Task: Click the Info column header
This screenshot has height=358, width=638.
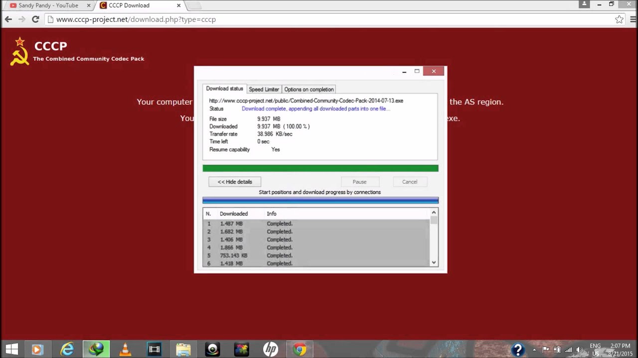Action: coord(272,214)
